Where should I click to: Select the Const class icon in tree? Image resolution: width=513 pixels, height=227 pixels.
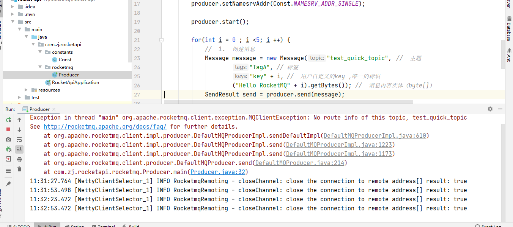[x=55, y=60]
